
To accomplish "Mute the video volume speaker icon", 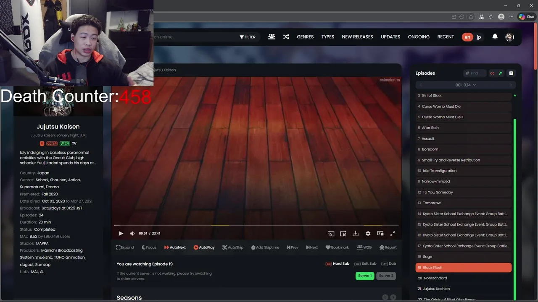I will 132,234.
